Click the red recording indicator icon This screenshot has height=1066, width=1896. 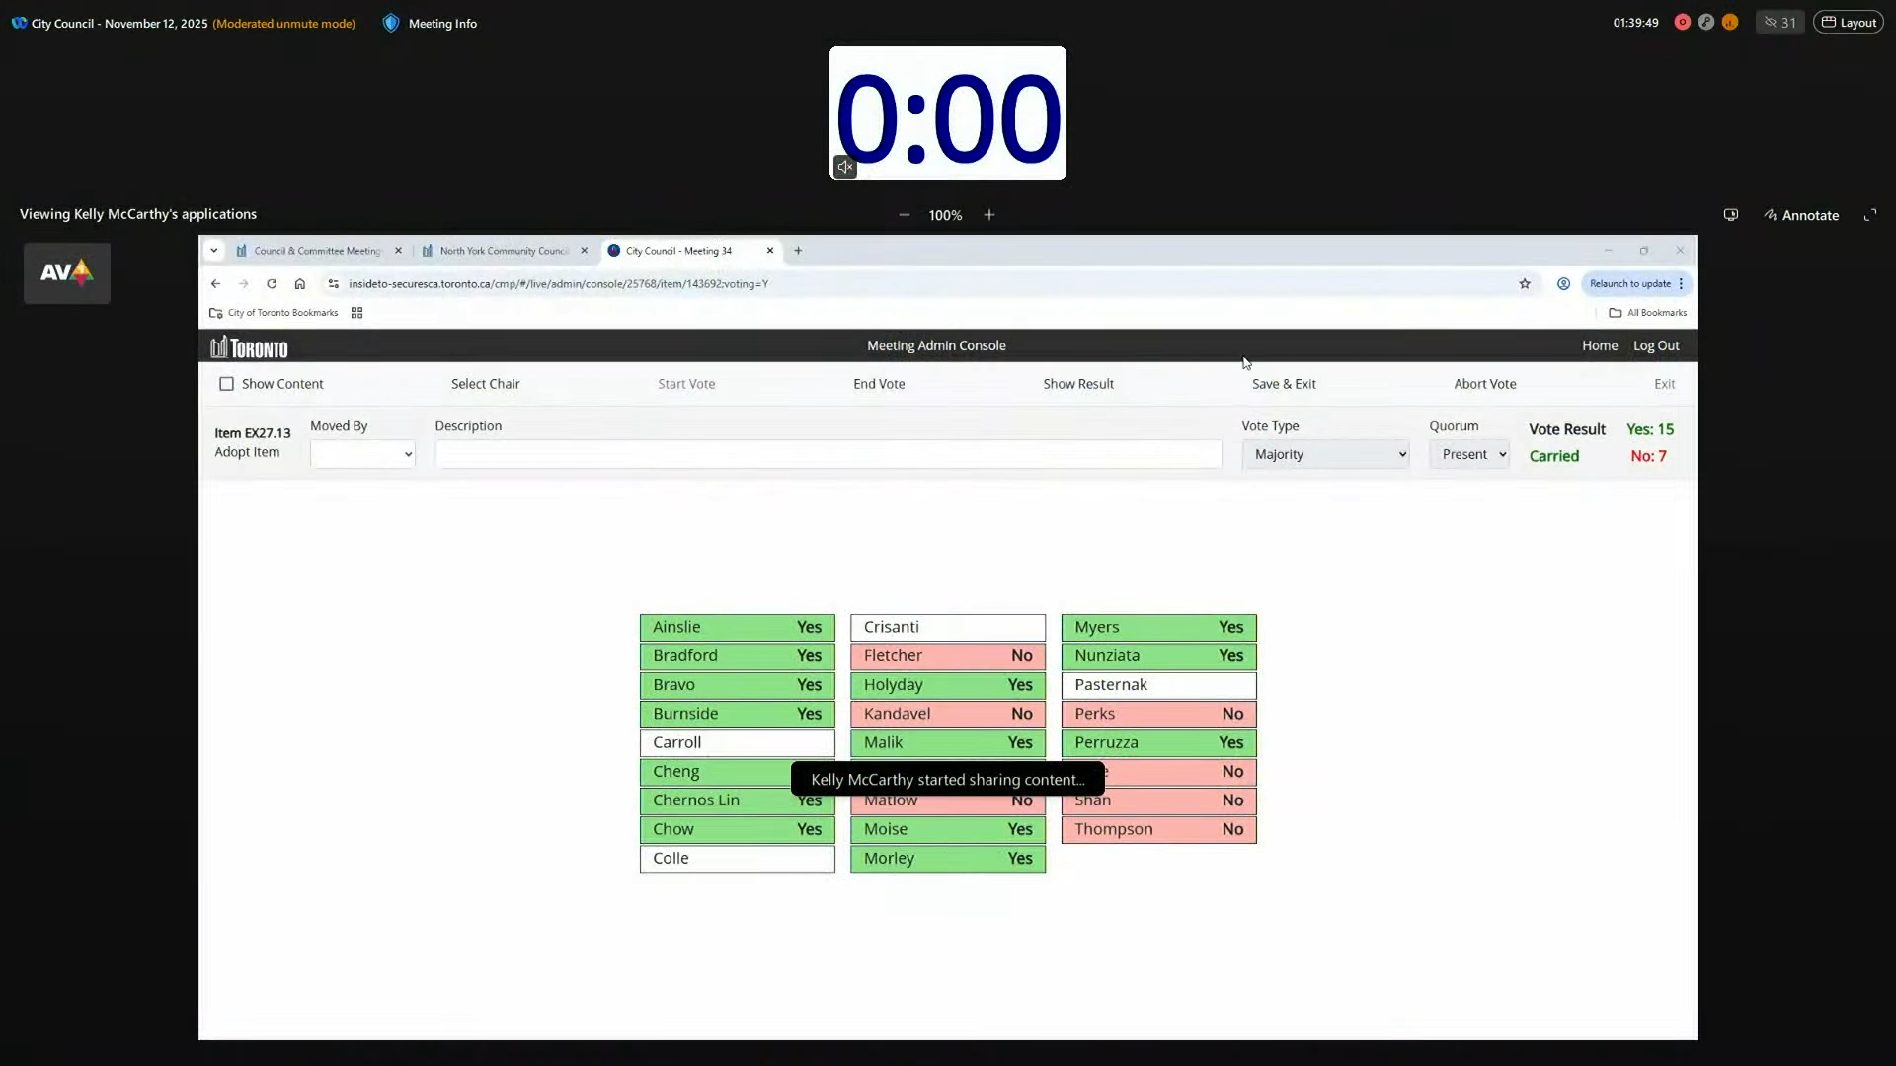[1683, 22]
